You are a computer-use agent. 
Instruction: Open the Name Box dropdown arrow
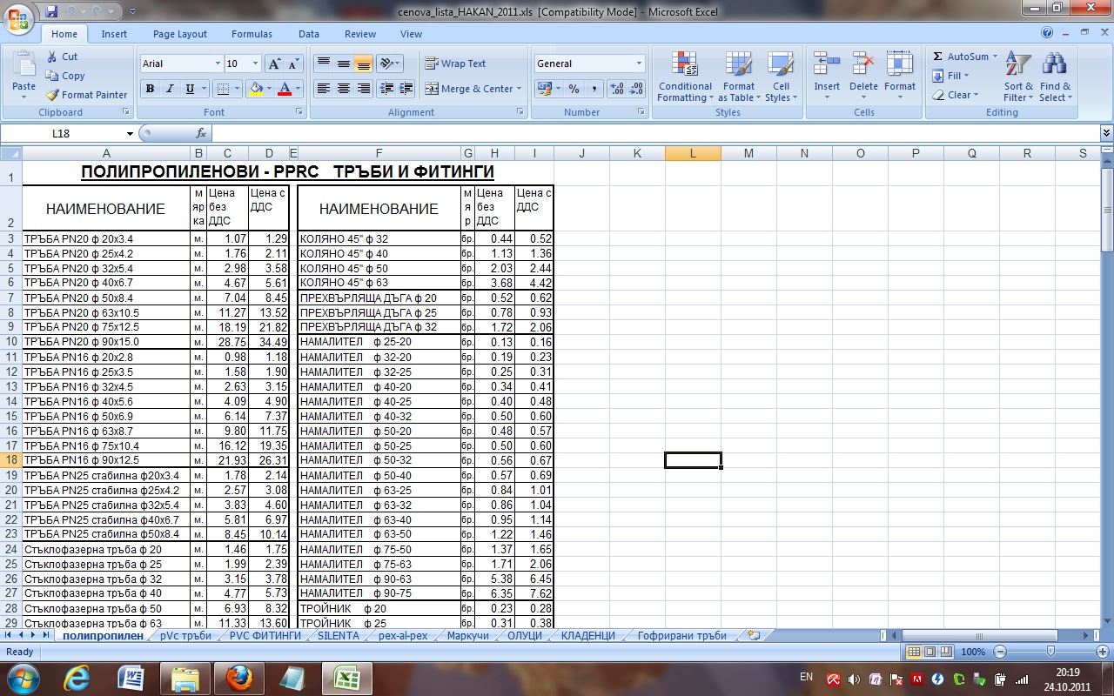point(131,133)
